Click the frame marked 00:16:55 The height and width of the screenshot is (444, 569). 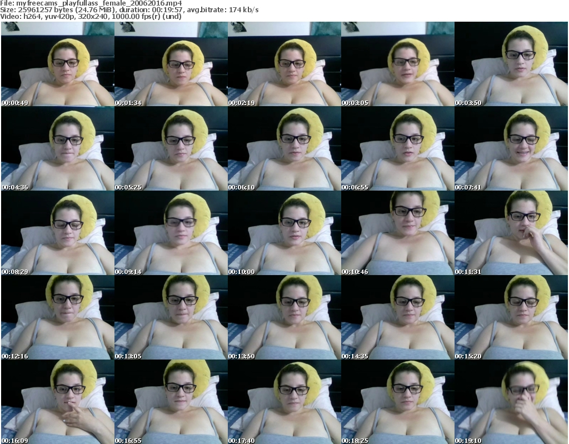click(171, 402)
